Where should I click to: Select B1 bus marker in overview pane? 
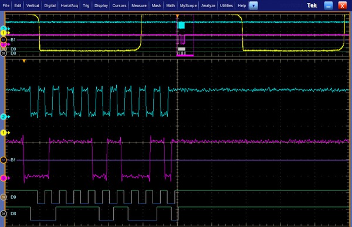pos(4,40)
